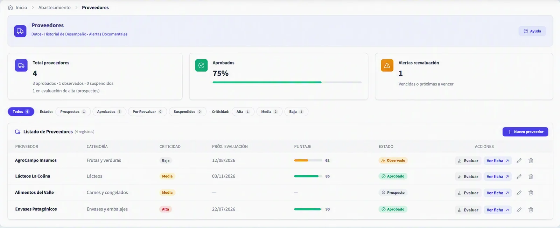This screenshot has width=560, height=228.
Task: Open Ayuda help button
Action: click(532, 31)
